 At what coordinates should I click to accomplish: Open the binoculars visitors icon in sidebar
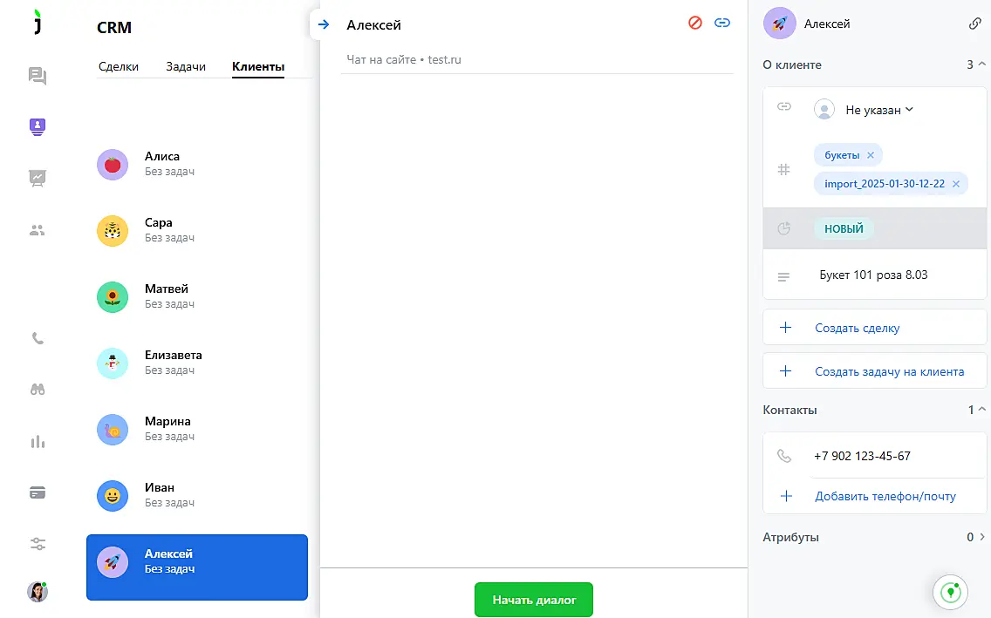tap(38, 390)
